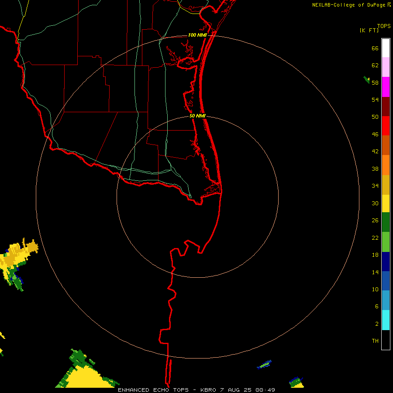Click the ENHANCED ECHO TOPS product title
This screenshot has height=393, width=393.
153,390
